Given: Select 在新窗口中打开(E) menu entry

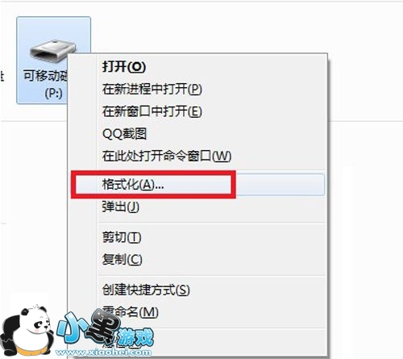Looking at the screenshot, I should pyautogui.click(x=152, y=111).
